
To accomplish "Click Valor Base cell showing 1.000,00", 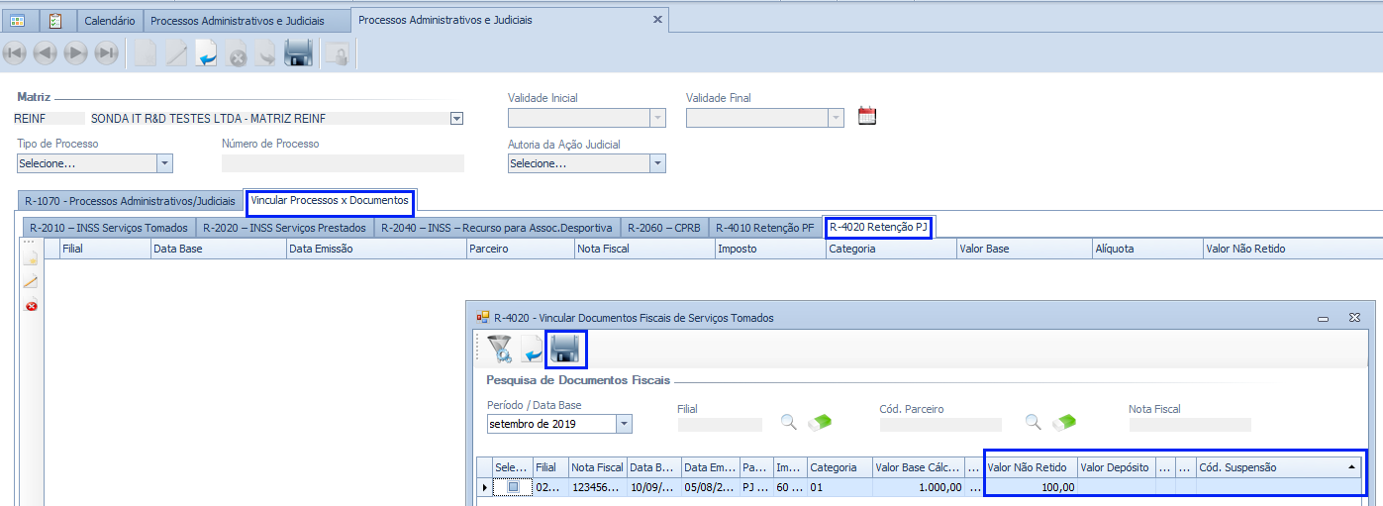I will pos(918,487).
